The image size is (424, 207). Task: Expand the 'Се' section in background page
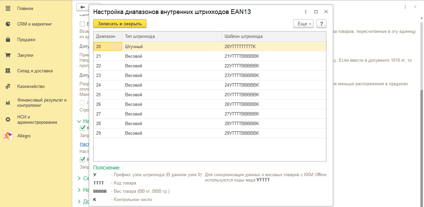tap(79, 178)
